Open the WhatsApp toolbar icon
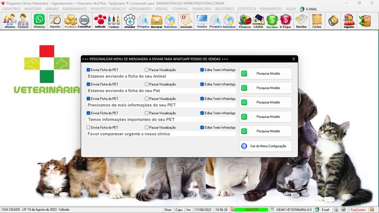Viewport: 379px width, 213px height. tap(39, 20)
